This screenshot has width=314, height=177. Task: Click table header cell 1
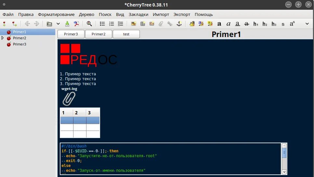(x=67, y=113)
